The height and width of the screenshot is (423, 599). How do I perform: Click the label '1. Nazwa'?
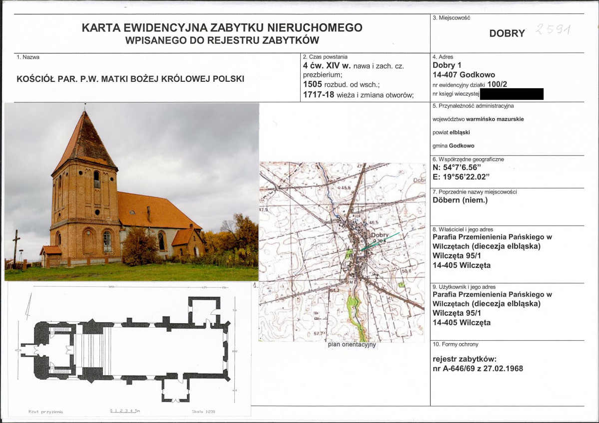tap(28, 57)
